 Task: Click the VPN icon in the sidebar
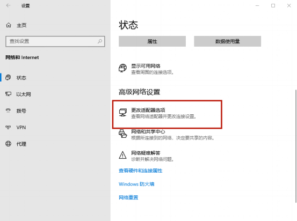pyautogui.click(x=8, y=127)
